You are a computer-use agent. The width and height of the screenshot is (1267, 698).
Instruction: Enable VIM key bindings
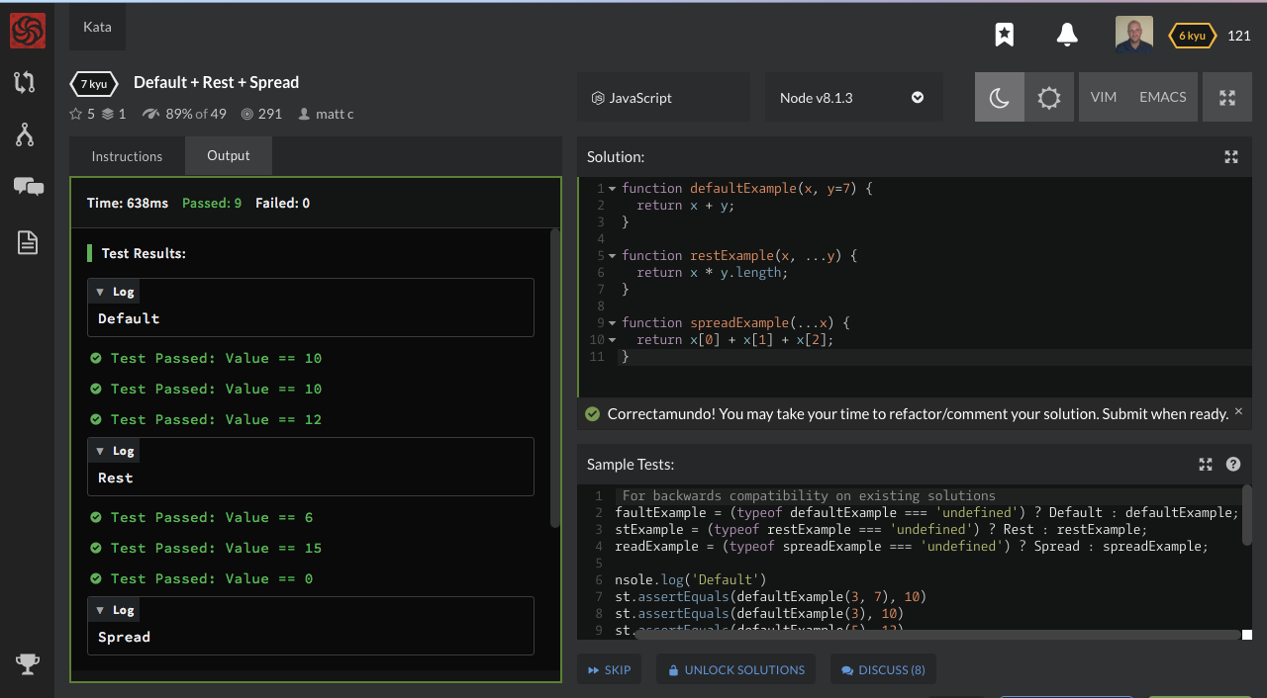(x=1104, y=97)
